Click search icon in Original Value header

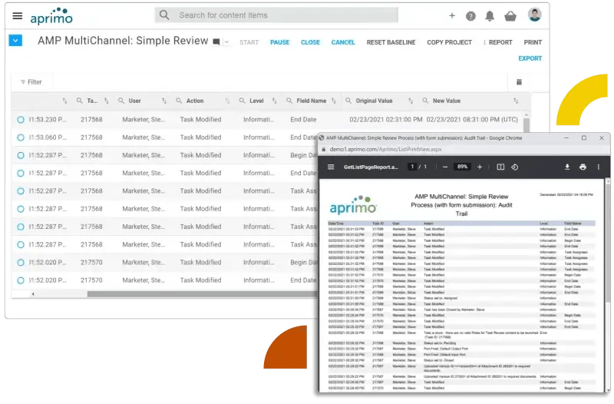(348, 101)
